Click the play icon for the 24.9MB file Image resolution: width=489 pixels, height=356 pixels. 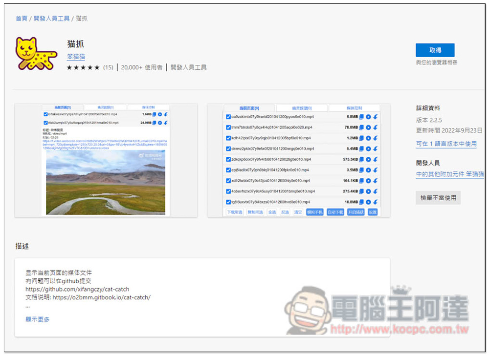click(160, 123)
